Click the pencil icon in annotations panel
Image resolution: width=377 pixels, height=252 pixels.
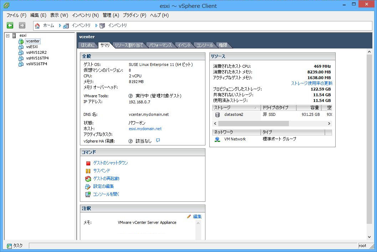coord(189,216)
